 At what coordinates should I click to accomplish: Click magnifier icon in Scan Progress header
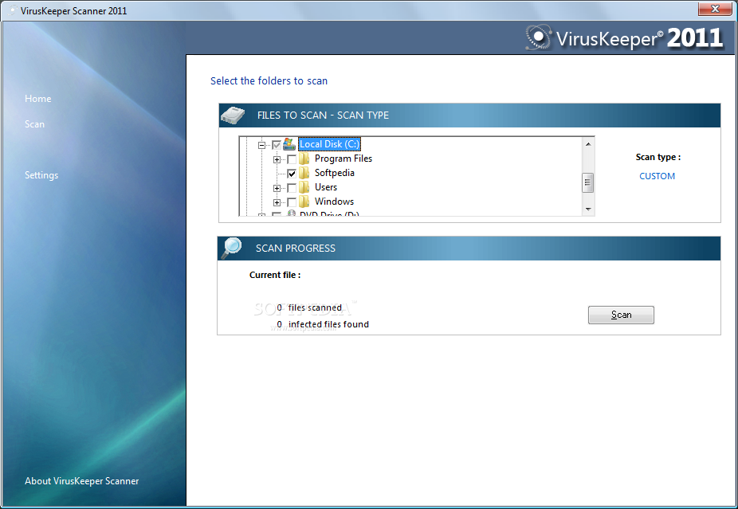[x=231, y=248]
